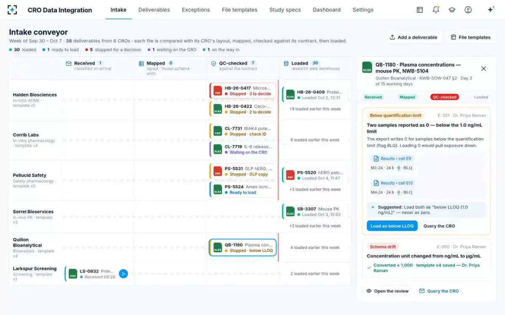The image size is (505, 315).
Task: Click the XLSX icon on SB-3307 card
Action: coord(290,212)
